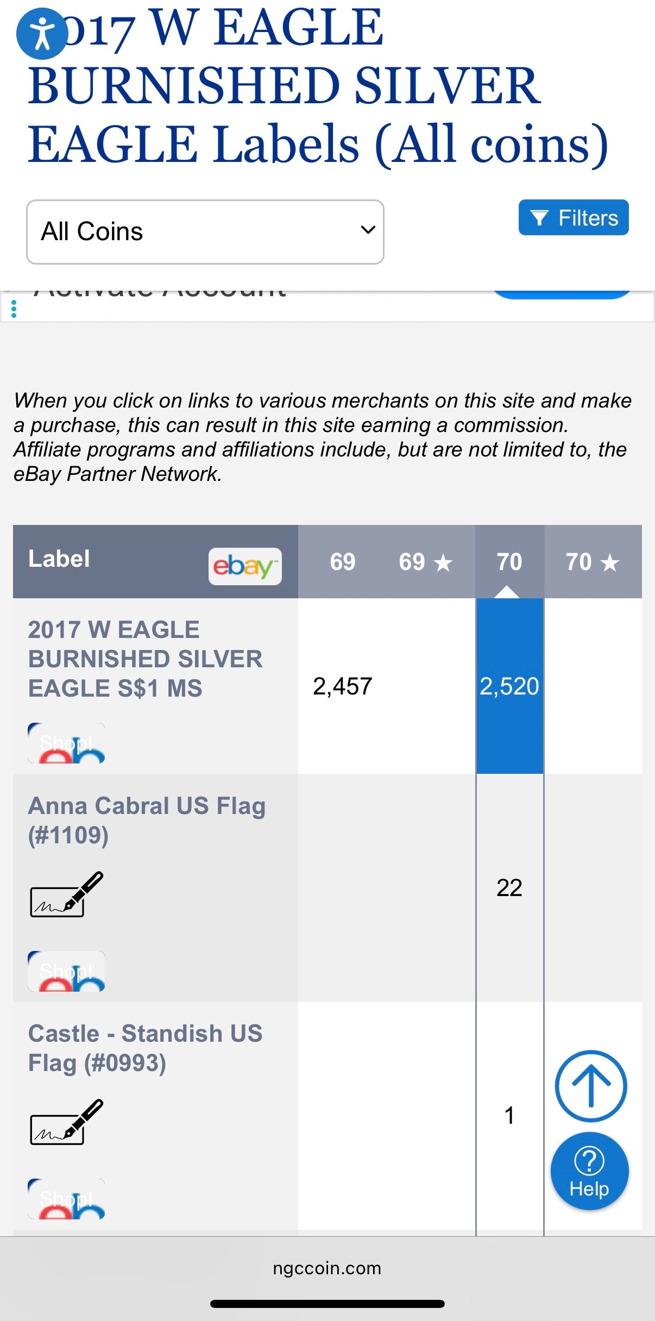Click the signature pen icon for Anna Cabral
The height and width of the screenshot is (1321, 655).
click(x=66, y=894)
